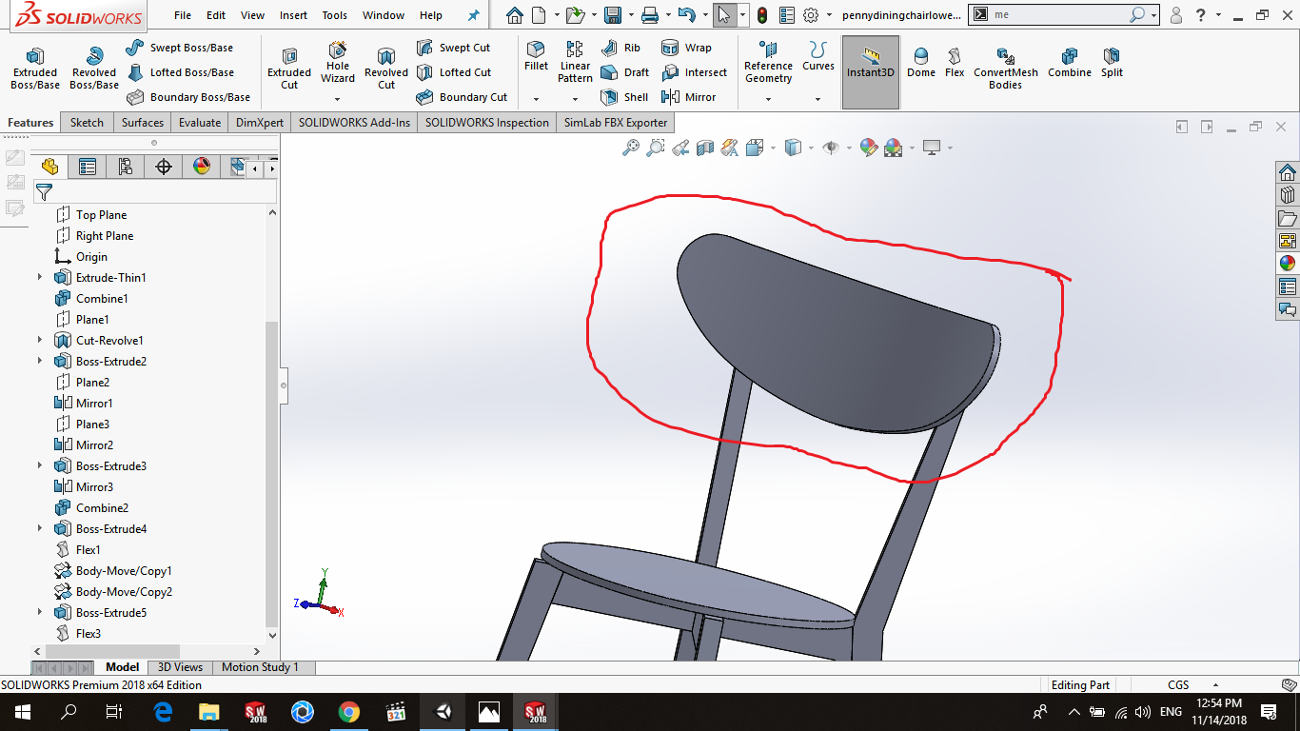Select Flex3 in the feature tree

point(88,634)
